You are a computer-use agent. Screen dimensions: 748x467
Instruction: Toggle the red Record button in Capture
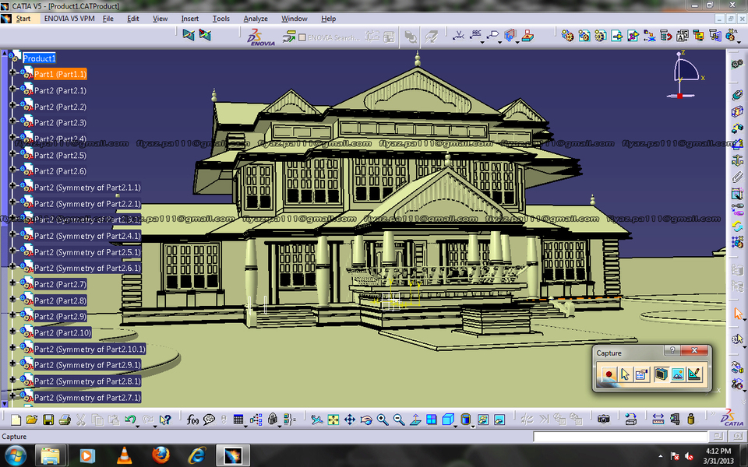(x=609, y=374)
